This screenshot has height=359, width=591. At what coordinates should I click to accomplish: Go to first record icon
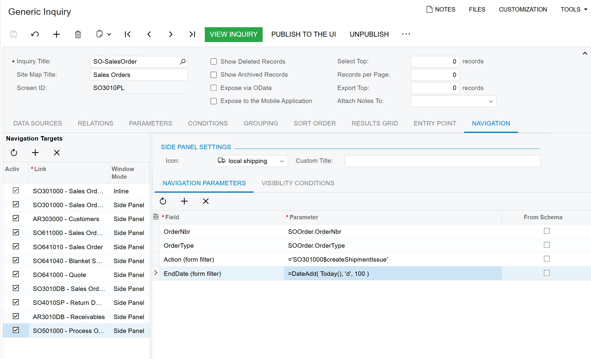click(x=127, y=34)
